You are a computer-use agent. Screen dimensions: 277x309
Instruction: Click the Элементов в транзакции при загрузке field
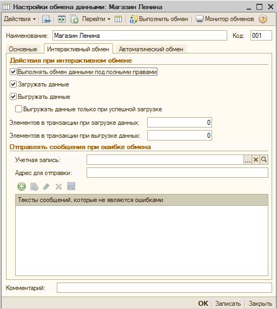[180, 123]
